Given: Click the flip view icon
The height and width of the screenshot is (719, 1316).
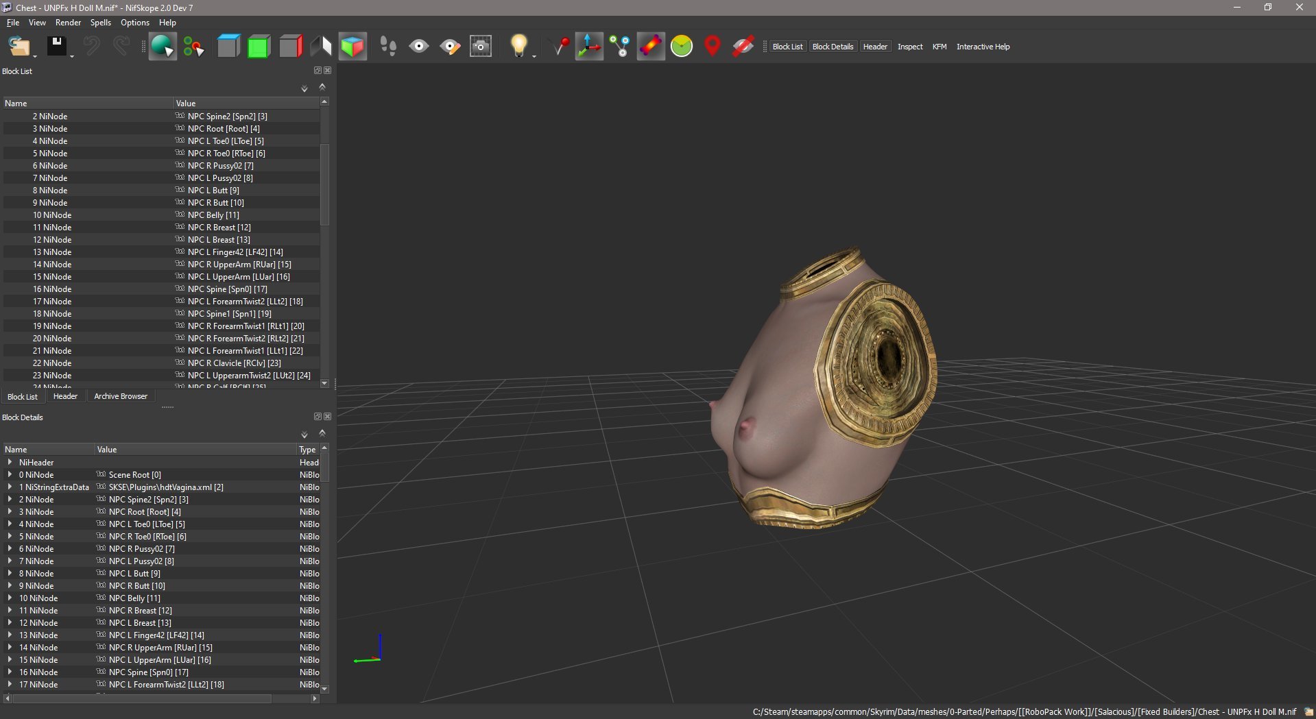Looking at the screenshot, I should [x=321, y=47].
